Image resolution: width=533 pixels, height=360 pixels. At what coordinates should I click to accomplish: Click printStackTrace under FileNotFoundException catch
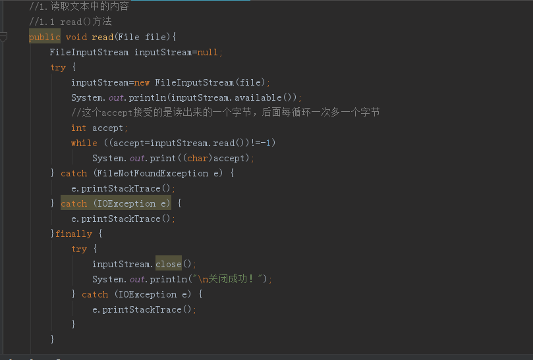pos(121,188)
